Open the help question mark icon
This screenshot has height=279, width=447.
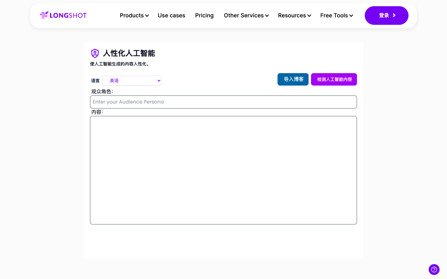tap(434, 269)
